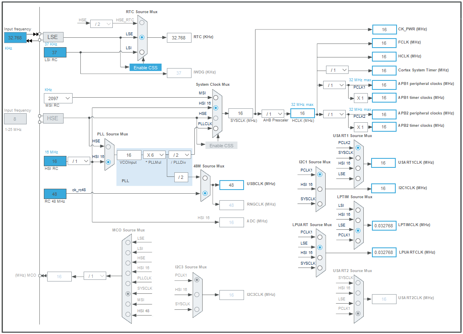Select HSE in the PLL Source Mux
The width and height of the screenshot is (463, 334).
tap(108, 146)
